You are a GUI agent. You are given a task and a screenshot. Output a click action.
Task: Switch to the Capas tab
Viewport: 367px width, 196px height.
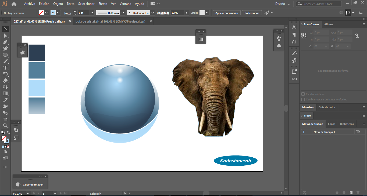pyautogui.click(x=332, y=124)
